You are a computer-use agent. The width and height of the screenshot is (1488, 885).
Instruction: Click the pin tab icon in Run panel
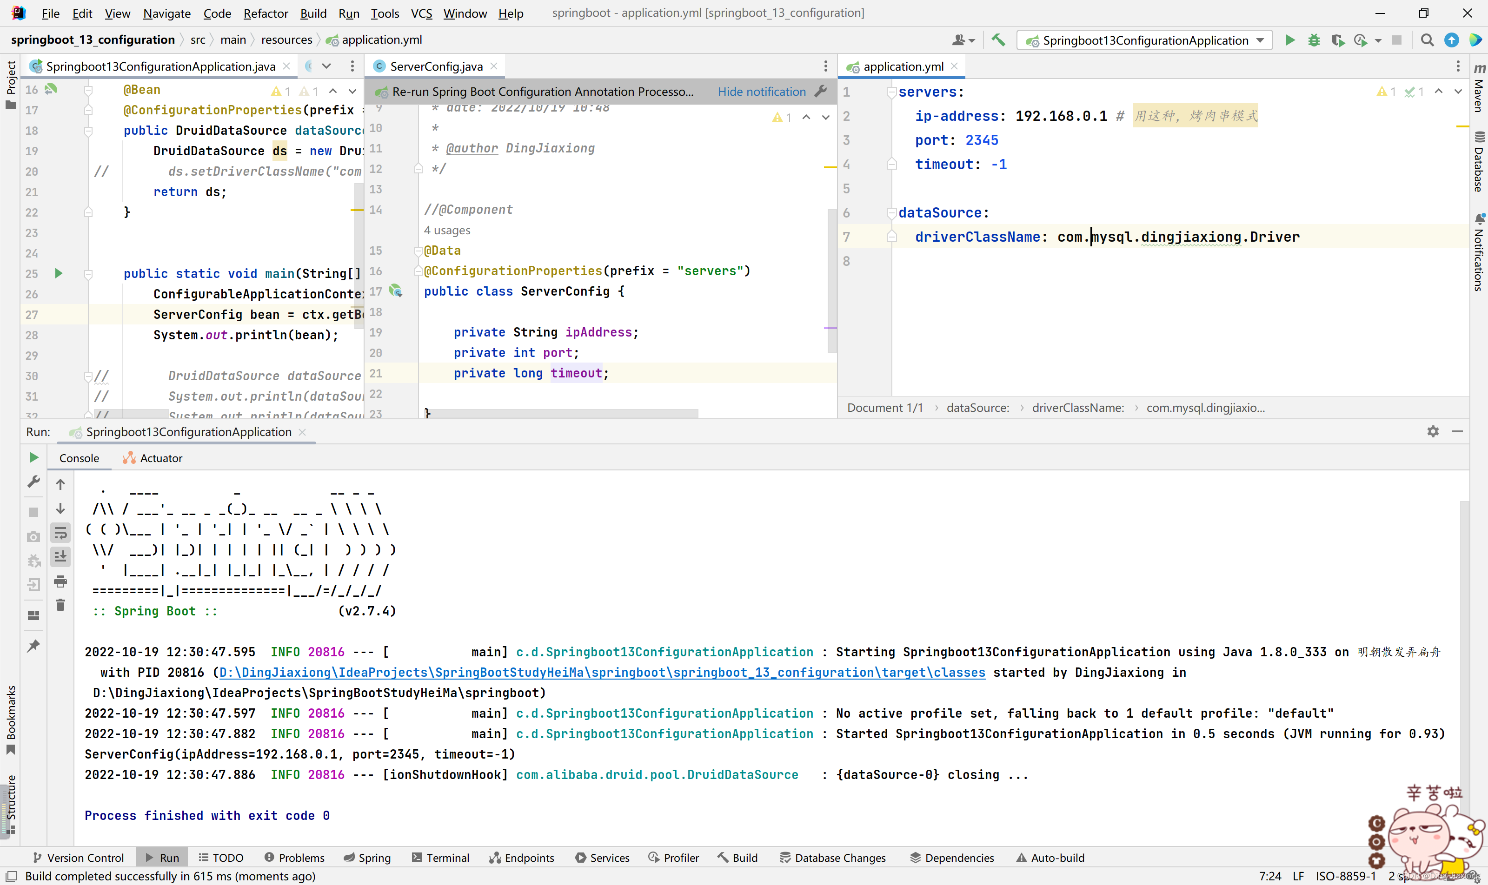tap(33, 646)
